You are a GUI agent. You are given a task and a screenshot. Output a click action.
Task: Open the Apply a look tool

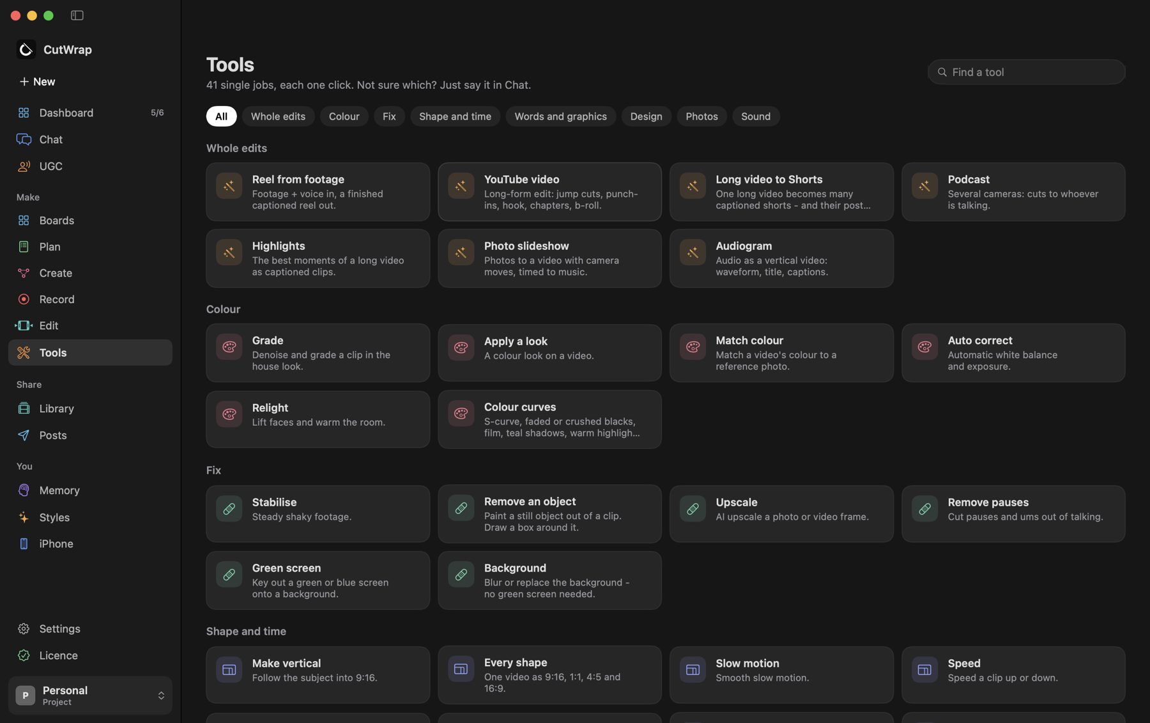549,353
